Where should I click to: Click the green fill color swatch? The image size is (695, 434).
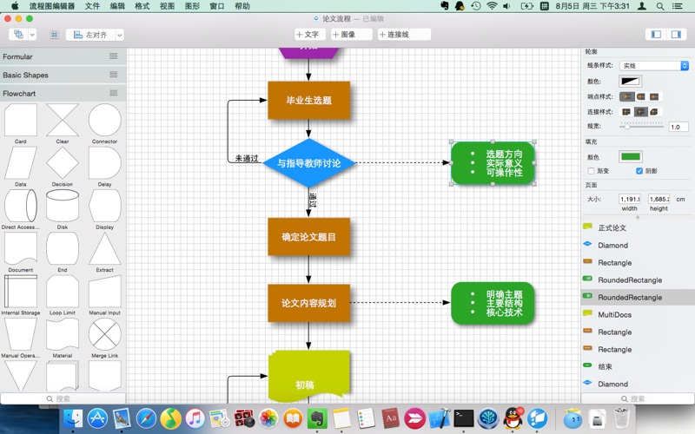click(630, 156)
